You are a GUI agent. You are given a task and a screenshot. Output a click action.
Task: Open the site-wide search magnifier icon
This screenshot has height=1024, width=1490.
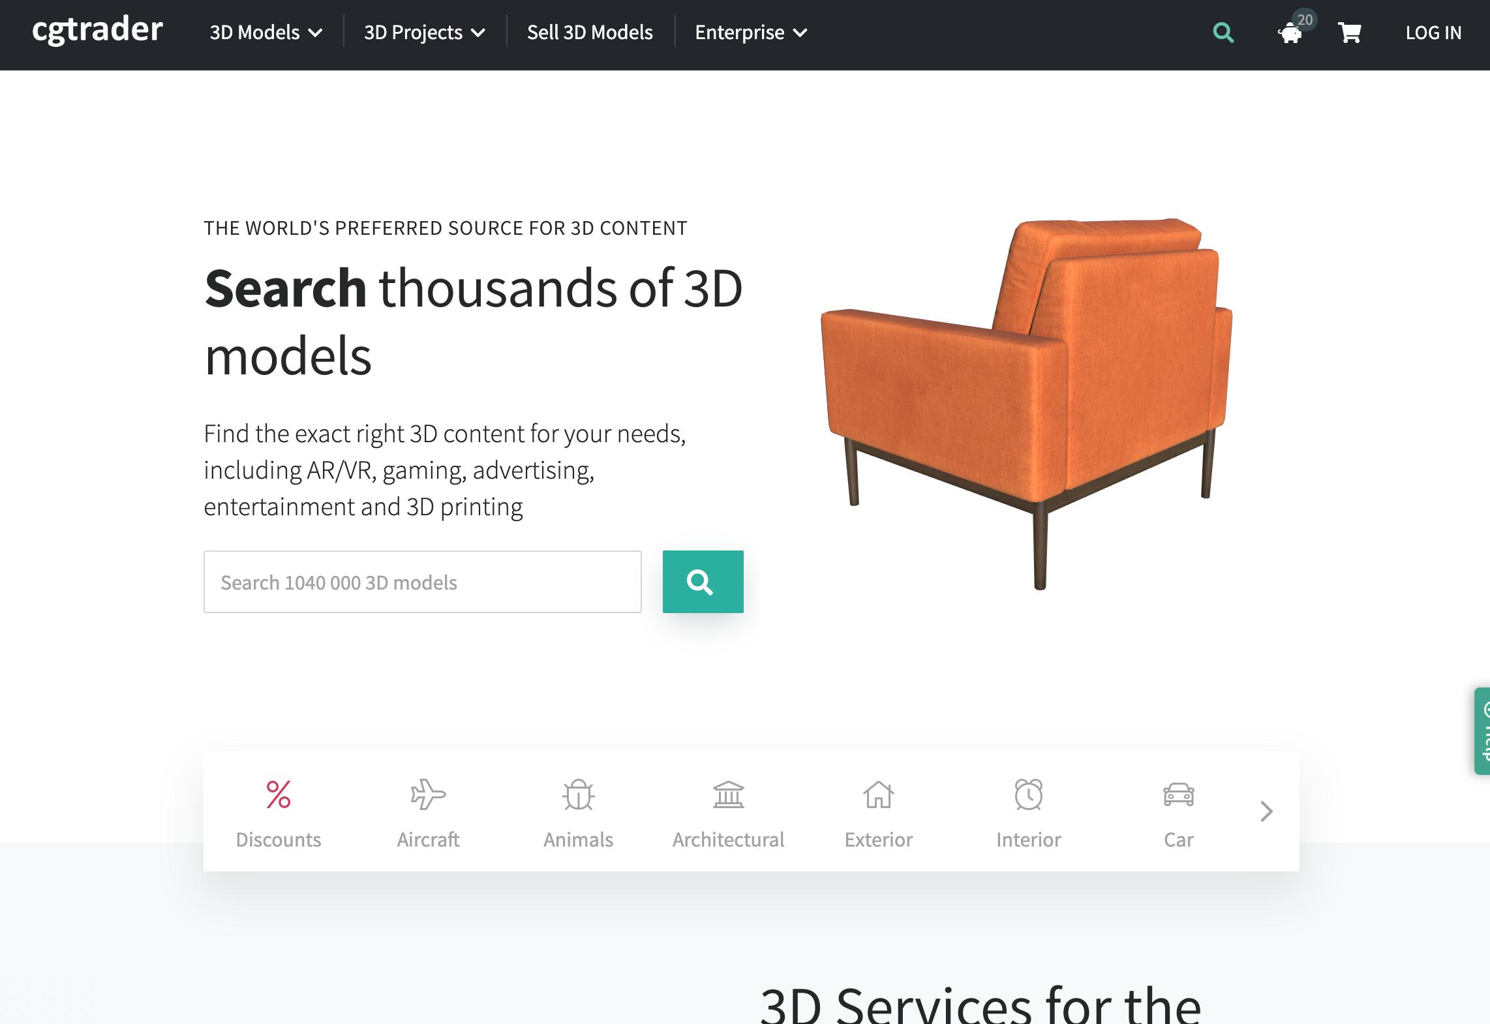pyautogui.click(x=1223, y=33)
